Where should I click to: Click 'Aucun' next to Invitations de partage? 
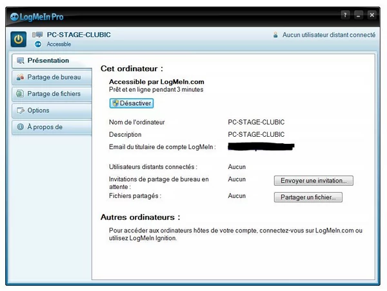[x=237, y=179]
